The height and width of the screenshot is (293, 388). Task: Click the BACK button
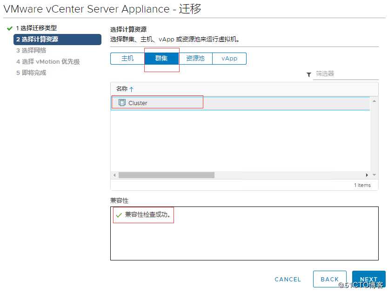329,279
